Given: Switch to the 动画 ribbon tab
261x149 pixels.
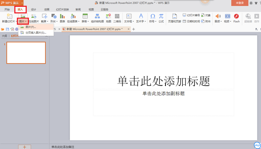Looking at the screenshot, I should tap(47, 9).
